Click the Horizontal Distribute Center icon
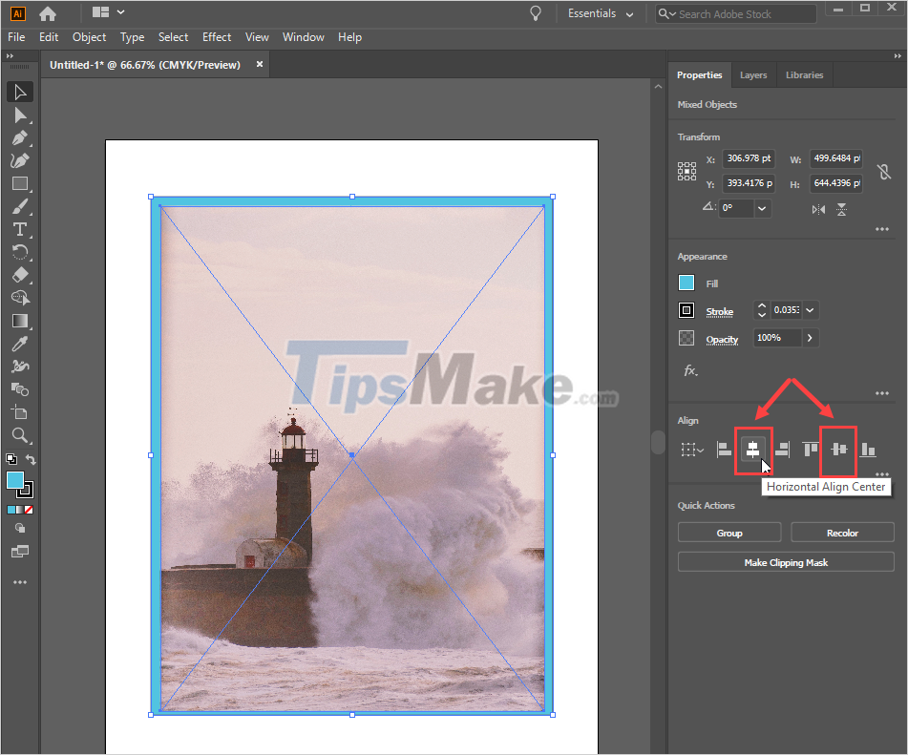Image resolution: width=908 pixels, height=755 pixels. point(838,450)
